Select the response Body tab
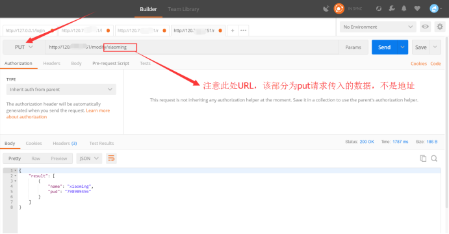This screenshot has height=234, width=449. click(10, 143)
